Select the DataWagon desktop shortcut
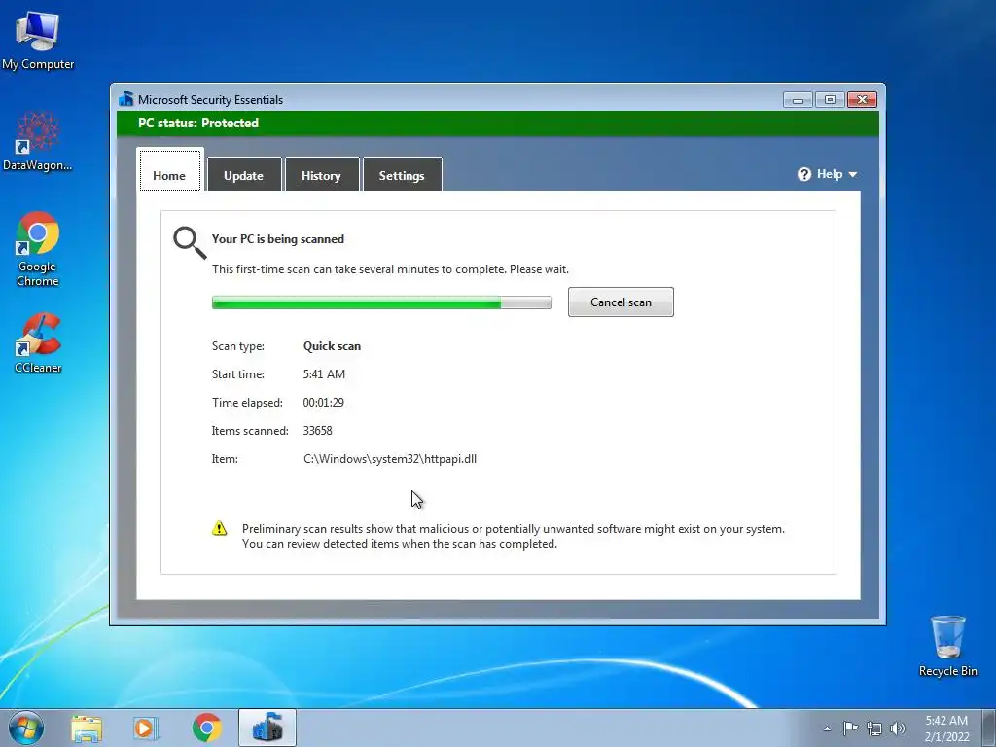This screenshot has width=996, height=747. pos(38,141)
